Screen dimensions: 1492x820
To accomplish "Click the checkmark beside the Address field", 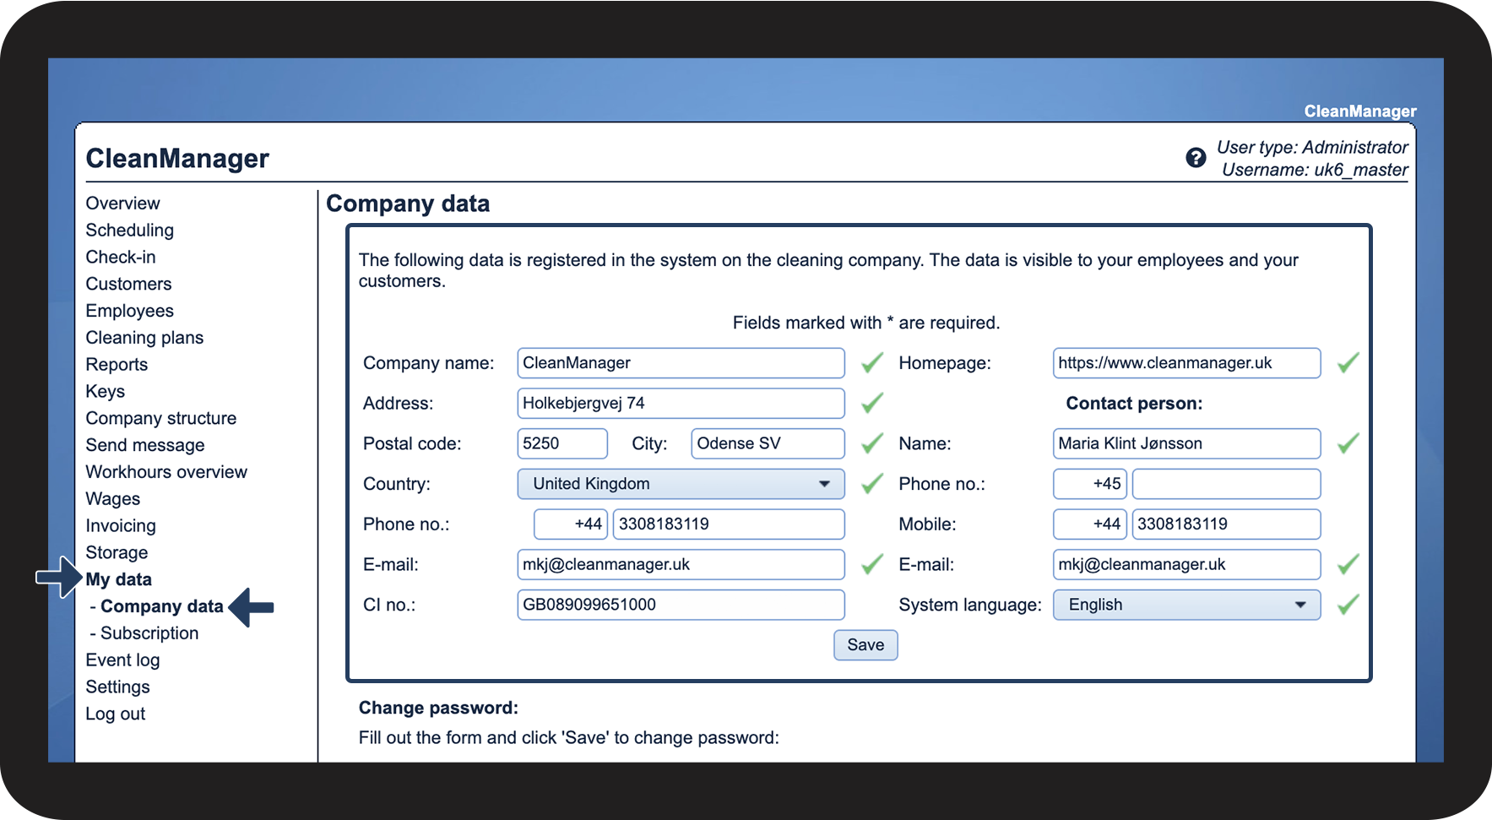I will coord(871,404).
